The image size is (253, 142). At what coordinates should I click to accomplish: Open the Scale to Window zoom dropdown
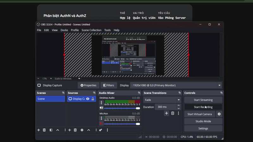click(79, 79)
